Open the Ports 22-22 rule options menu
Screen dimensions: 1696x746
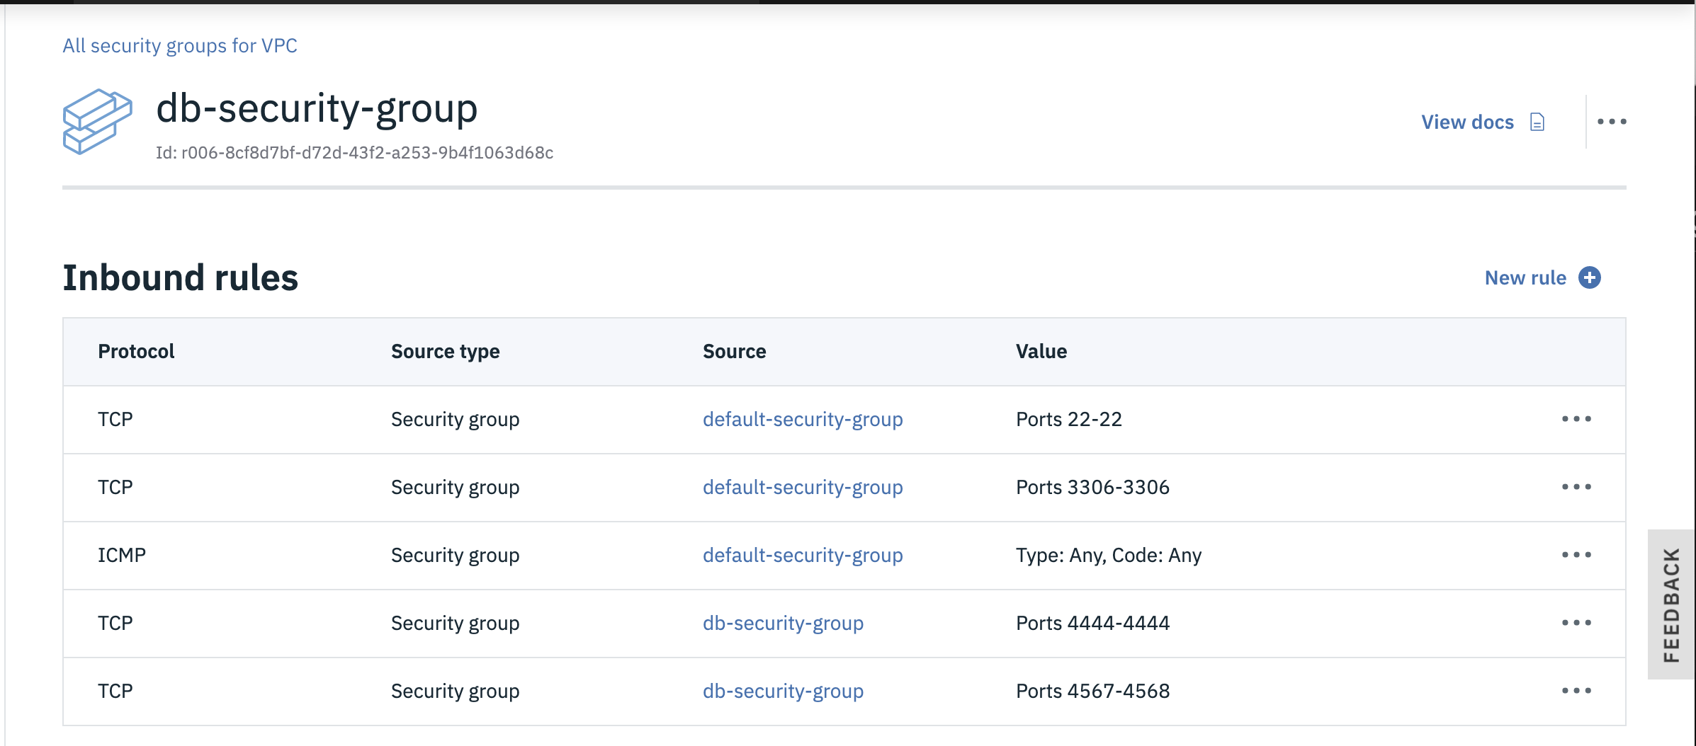tap(1576, 419)
